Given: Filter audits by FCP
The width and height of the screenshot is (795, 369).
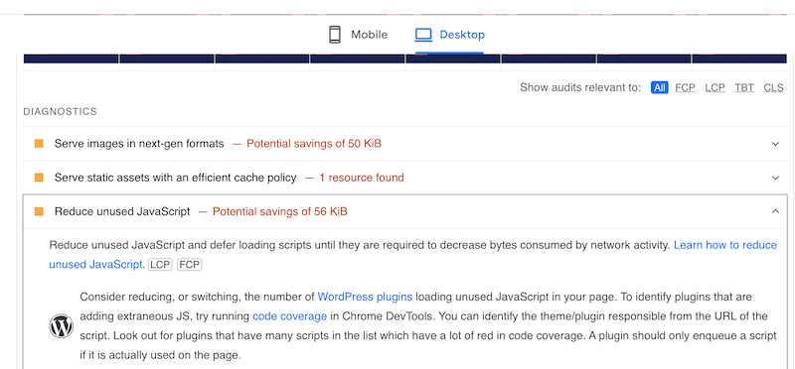Looking at the screenshot, I should pos(685,87).
